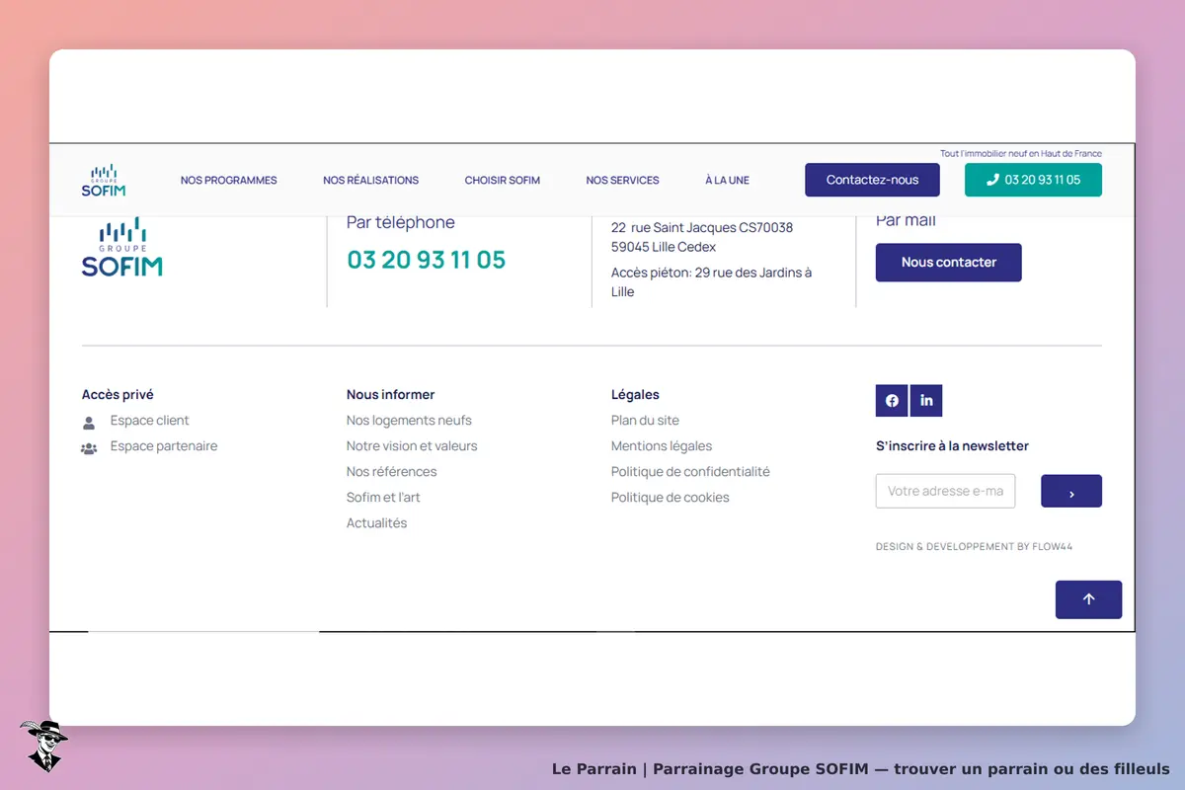Image resolution: width=1185 pixels, height=790 pixels.
Task: Open the Sofim et l'art link
Action: coord(383,498)
